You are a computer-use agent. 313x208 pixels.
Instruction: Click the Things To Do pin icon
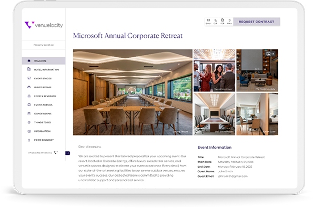click(29, 122)
